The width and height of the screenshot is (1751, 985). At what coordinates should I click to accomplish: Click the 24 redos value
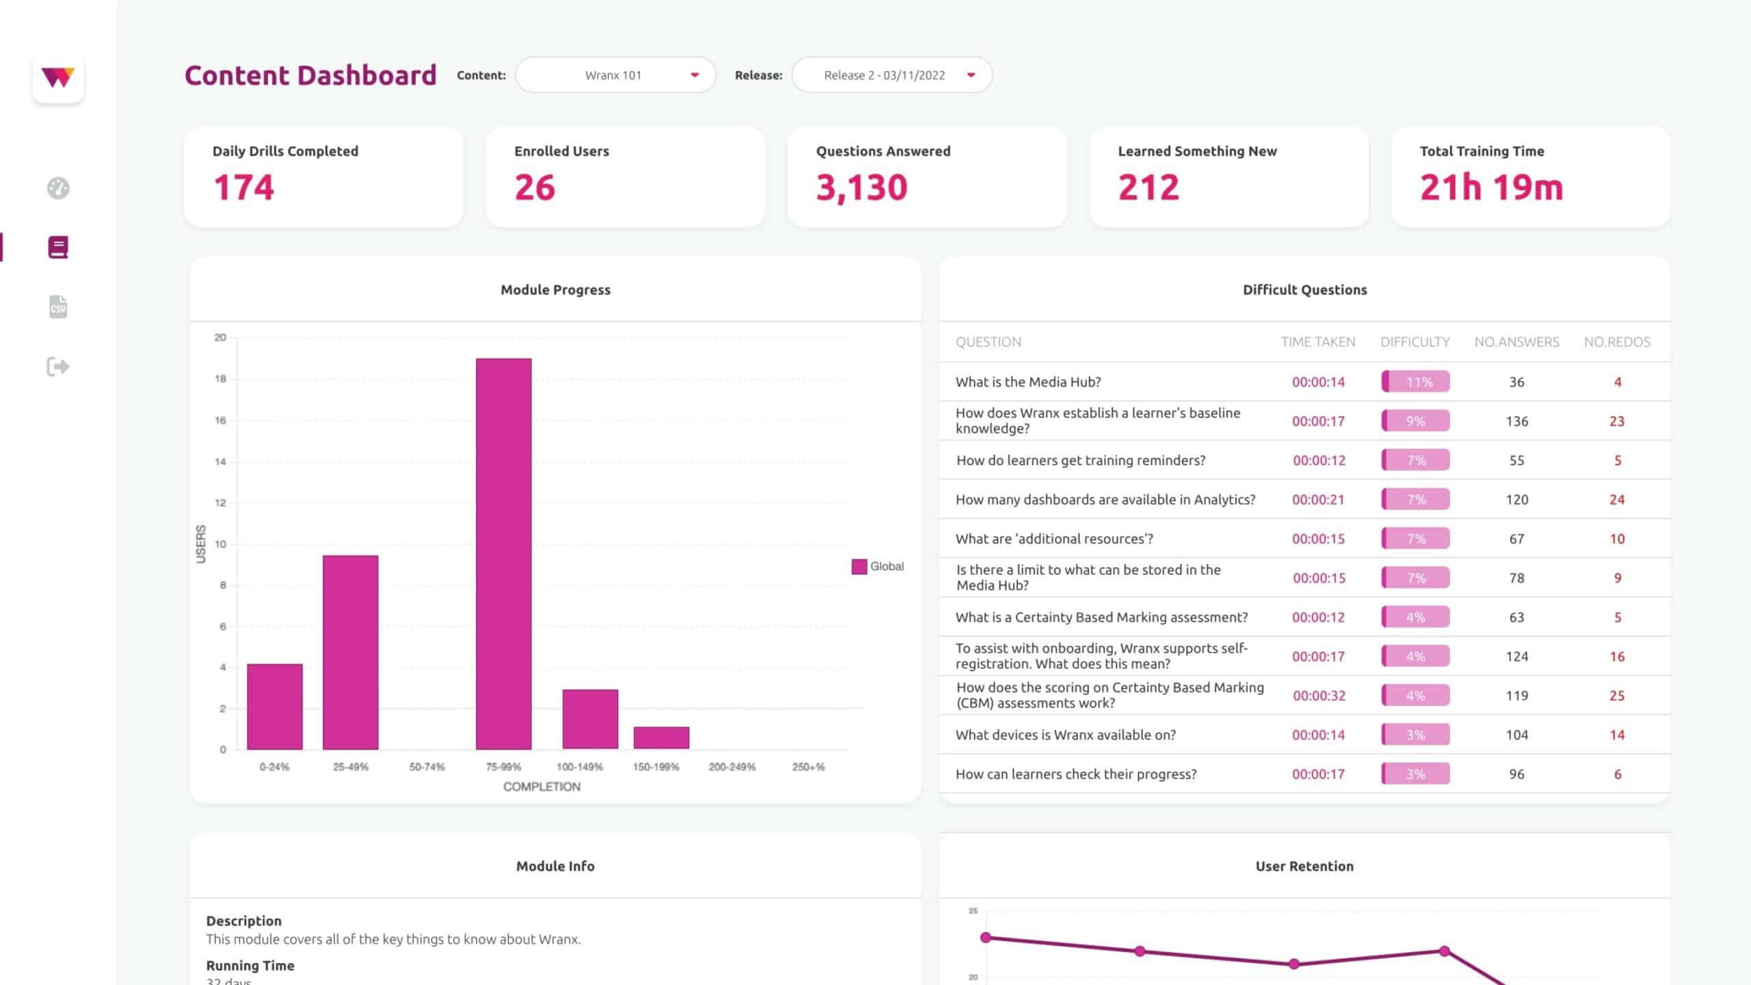[1617, 499]
